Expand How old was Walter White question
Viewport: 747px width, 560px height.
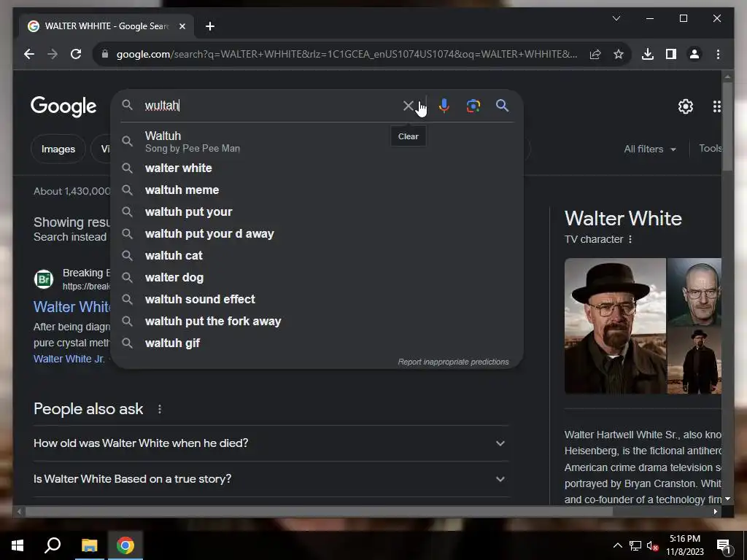tap(271, 443)
